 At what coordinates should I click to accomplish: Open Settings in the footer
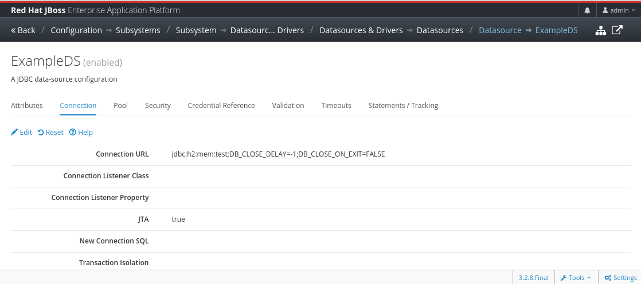pyautogui.click(x=620, y=278)
